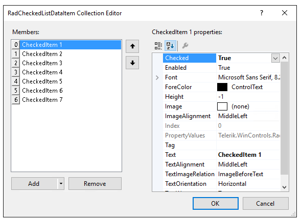Confirm with the OK button

point(215,203)
